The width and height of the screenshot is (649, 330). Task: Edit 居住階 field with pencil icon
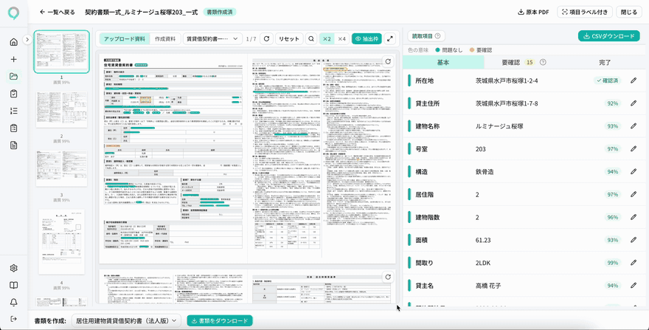click(x=634, y=194)
